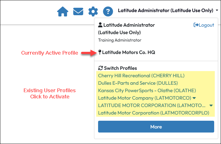The width and height of the screenshot is (221, 144).
Task: Open settings via the gear icon
Action: click(93, 11)
